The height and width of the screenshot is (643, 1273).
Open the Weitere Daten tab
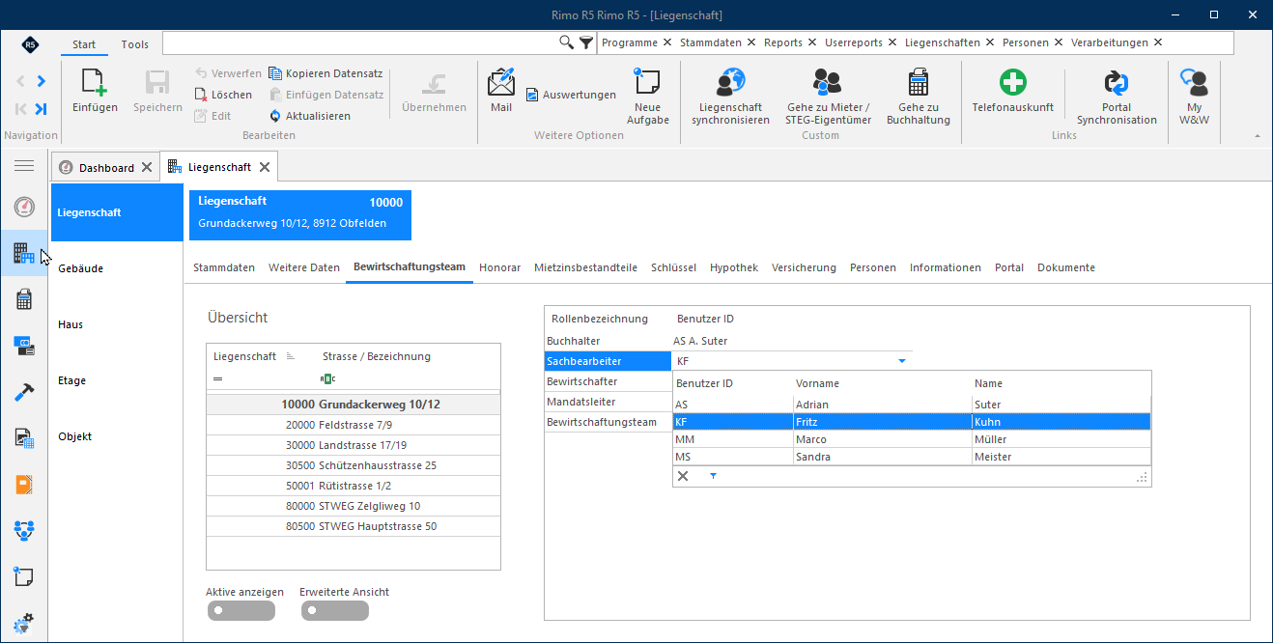point(304,267)
